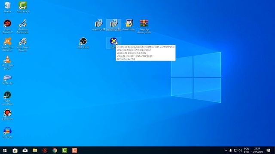Image resolution: width=275 pixels, height=154 pixels.
Task: Click the microphone tray icon
Action: (231, 150)
